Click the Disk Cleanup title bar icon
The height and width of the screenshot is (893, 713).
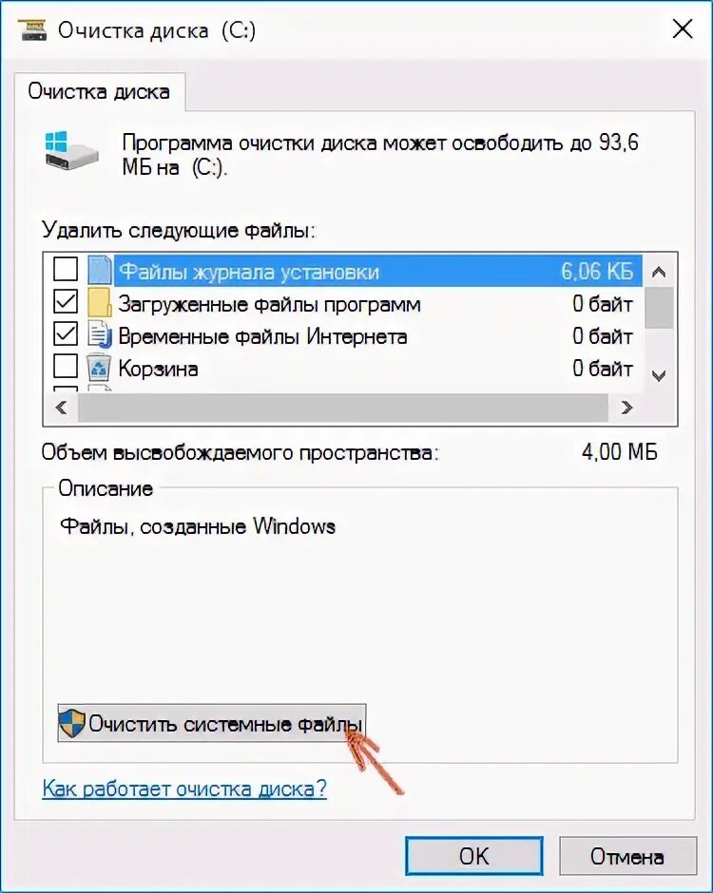coord(32,29)
